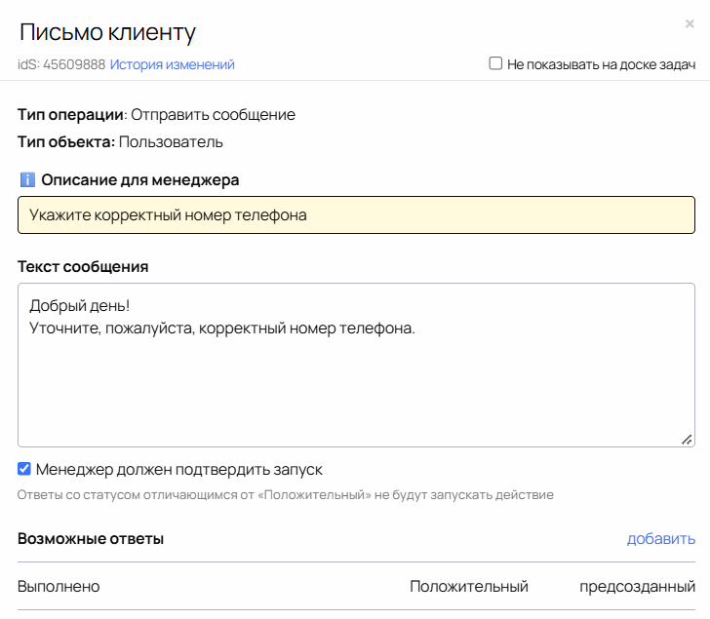The width and height of the screenshot is (710, 619).
Task: Uncheck Менеджер должен подтвердить запуск
Action: tap(24, 469)
